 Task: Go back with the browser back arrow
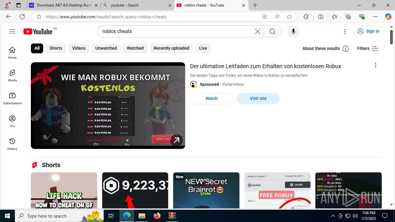coord(8,17)
